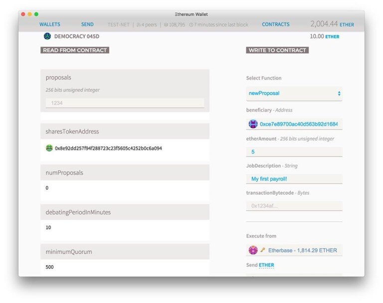383x303 pixels.
Task: Click the Democracy 045D contract identicon
Action: click(x=47, y=36)
